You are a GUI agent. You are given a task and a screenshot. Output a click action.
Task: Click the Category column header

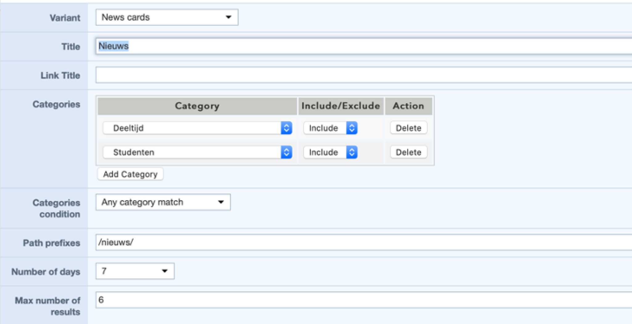click(197, 106)
